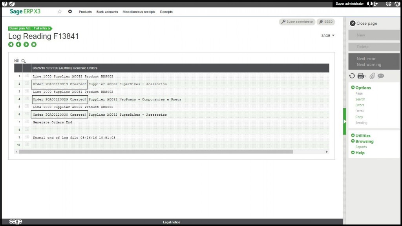Image resolution: width=402 pixels, height=226 pixels.
Task: Open the globe language icon
Action: 389,4
